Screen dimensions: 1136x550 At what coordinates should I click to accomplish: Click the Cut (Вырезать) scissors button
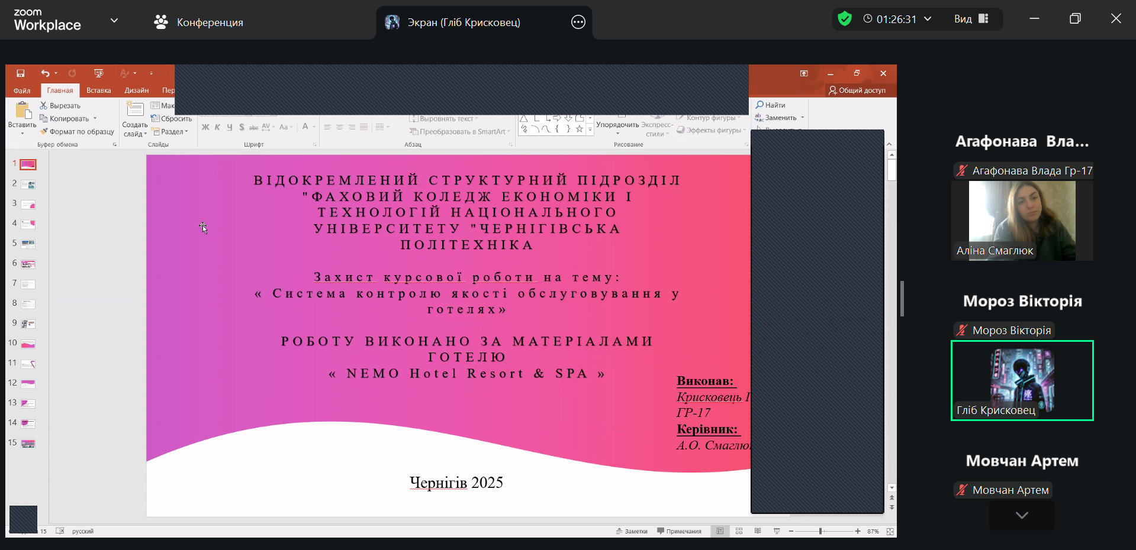click(60, 106)
